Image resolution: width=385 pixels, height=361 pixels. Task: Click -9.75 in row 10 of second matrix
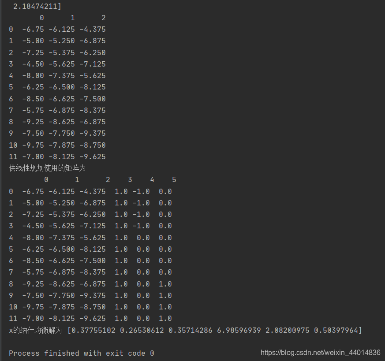click(33, 307)
